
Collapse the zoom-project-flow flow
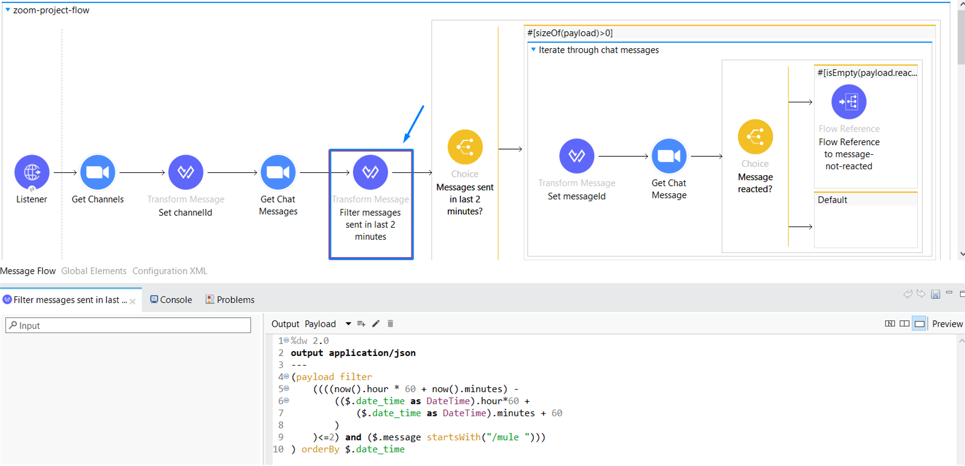pos(8,10)
